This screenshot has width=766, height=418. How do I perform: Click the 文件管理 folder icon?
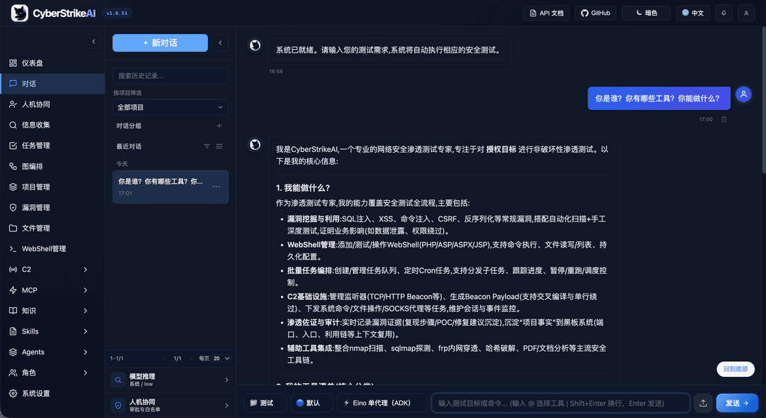(13, 228)
